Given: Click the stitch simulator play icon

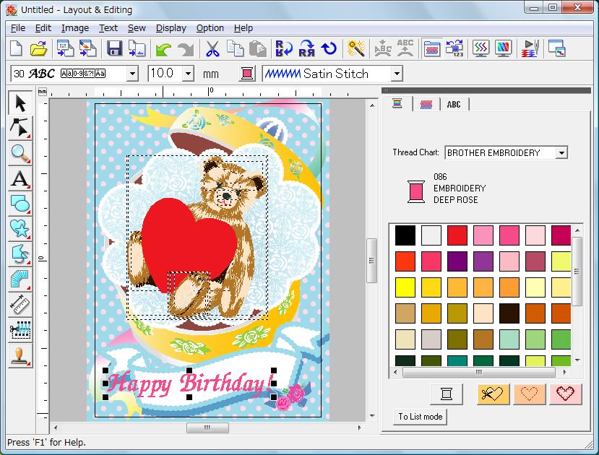Looking at the screenshot, I should 530,48.
